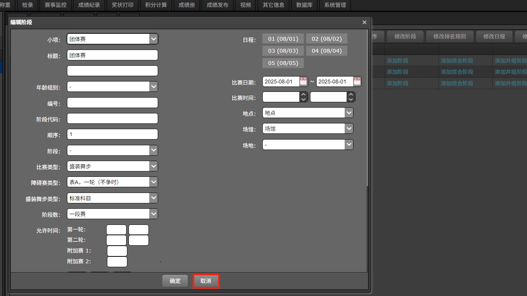Decrease the second 比赛时间 spinner value
The height and width of the screenshot is (296, 527).
[350, 100]
